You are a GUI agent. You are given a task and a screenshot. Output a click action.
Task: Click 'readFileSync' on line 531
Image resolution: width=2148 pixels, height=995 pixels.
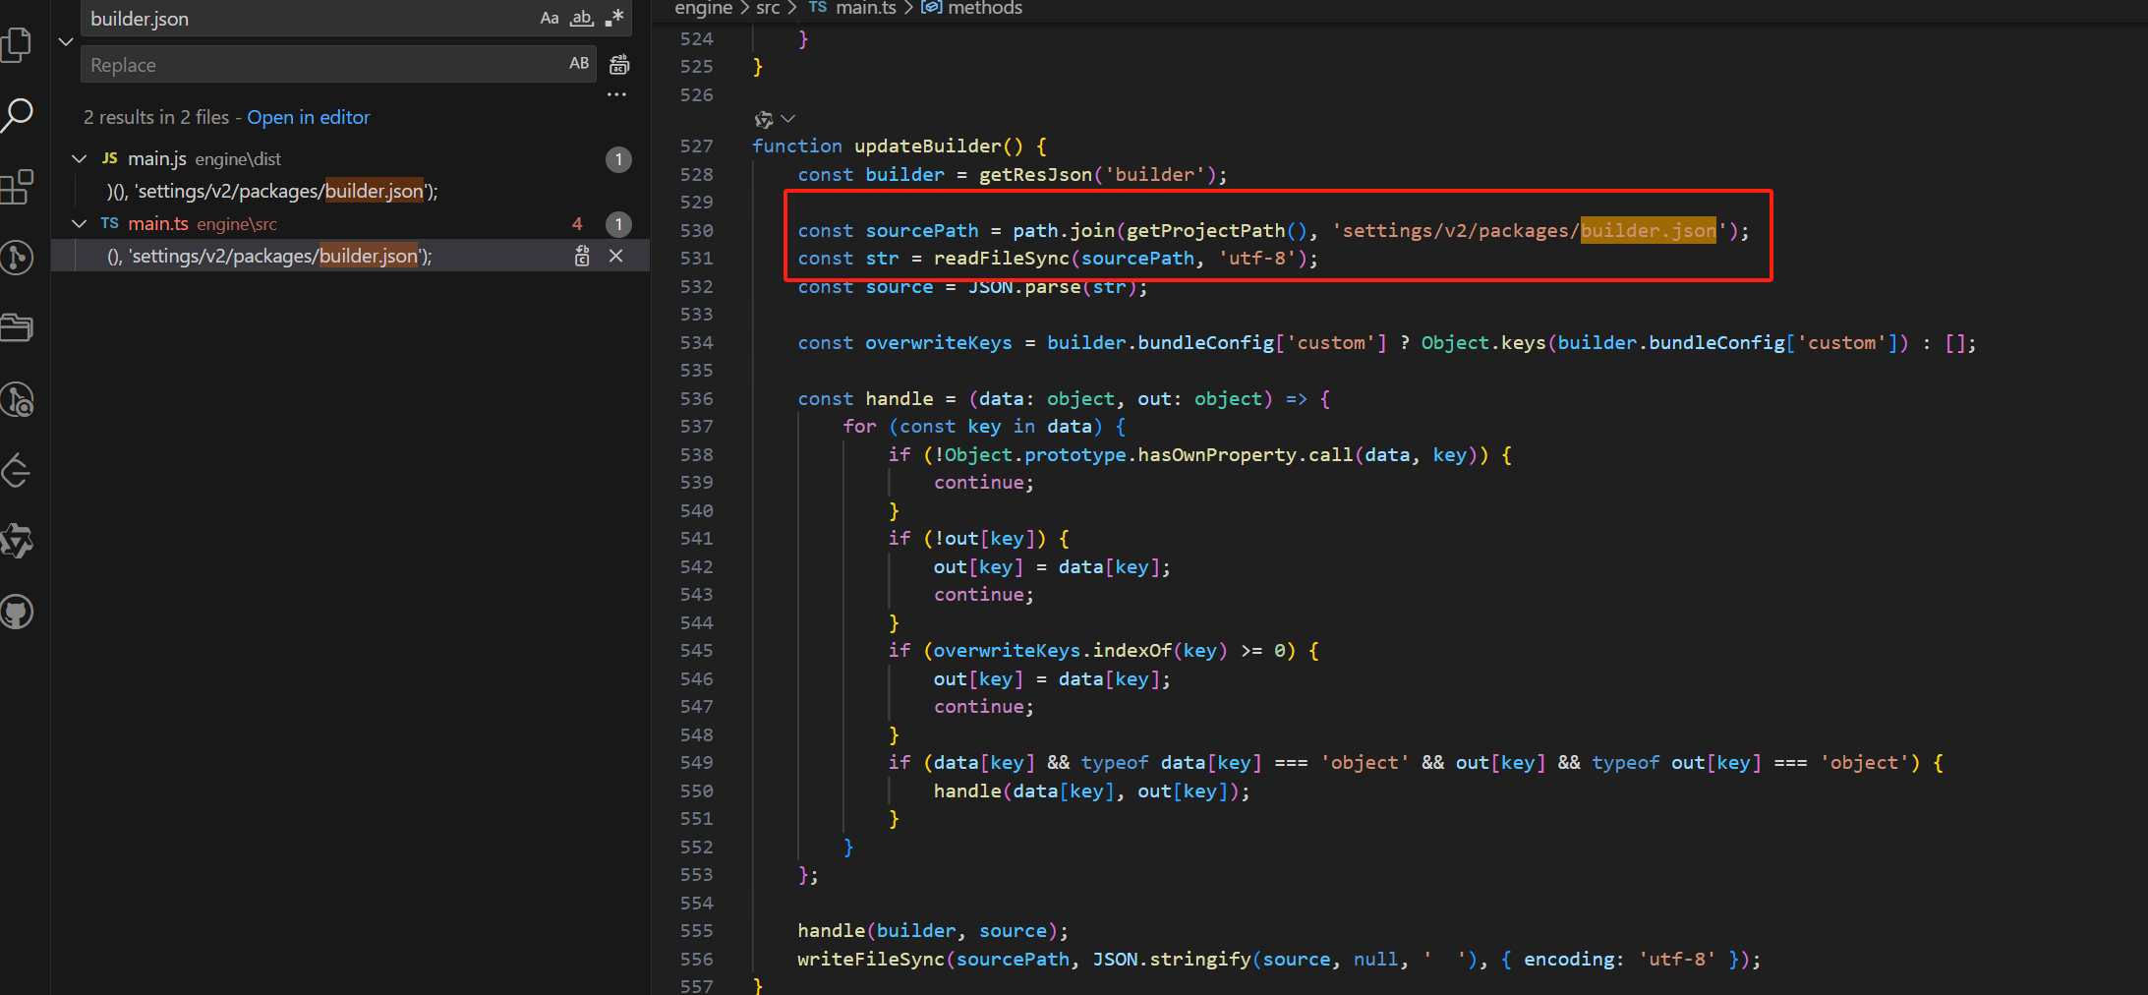click(1001, 258)
